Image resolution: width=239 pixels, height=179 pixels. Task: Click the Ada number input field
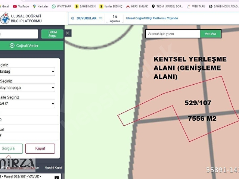coord(30,120)
